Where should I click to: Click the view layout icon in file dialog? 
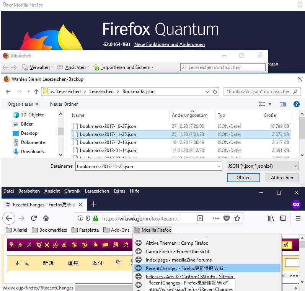tap(262, 104)
